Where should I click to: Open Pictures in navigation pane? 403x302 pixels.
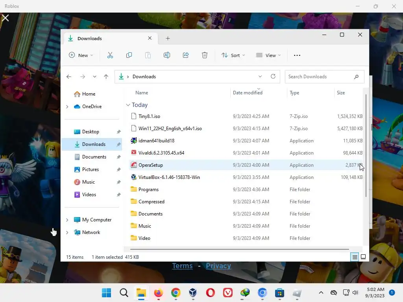click(91, 169)
